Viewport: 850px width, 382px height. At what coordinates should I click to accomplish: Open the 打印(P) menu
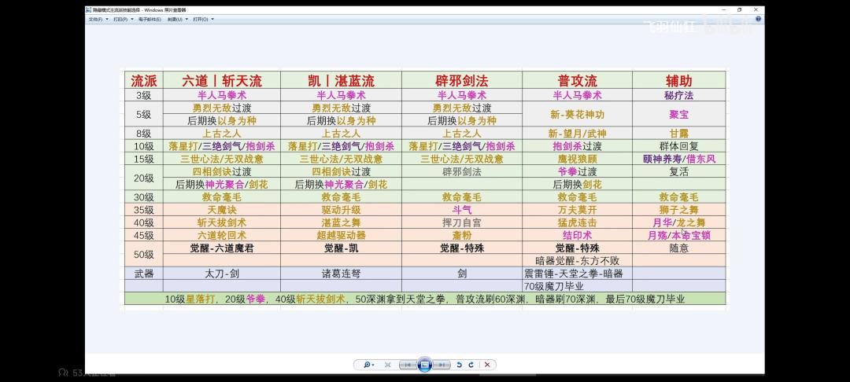pos(123,19)
